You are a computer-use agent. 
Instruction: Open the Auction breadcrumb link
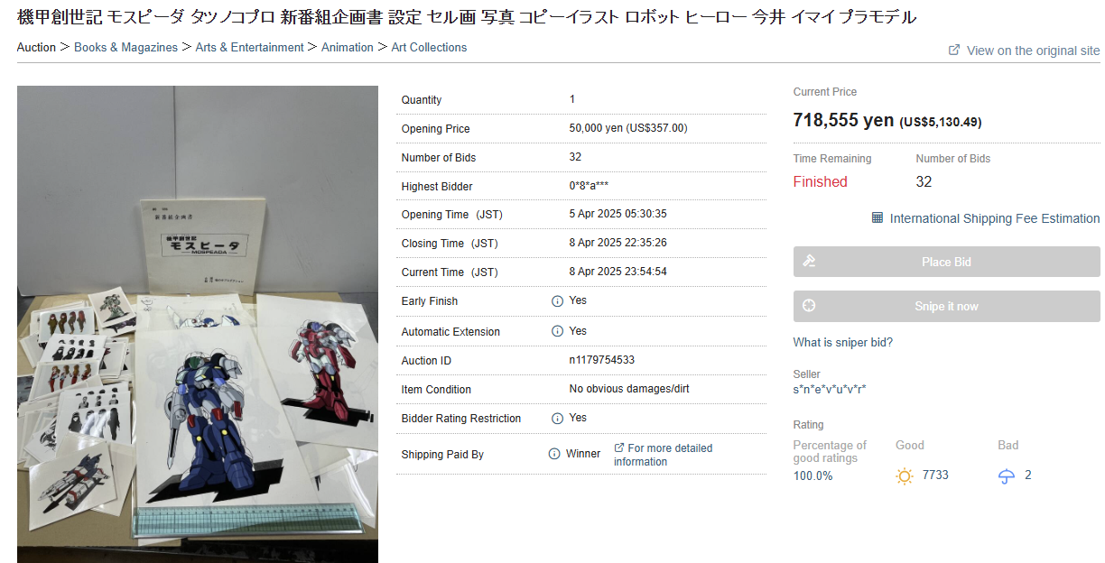tap(36, 47)
